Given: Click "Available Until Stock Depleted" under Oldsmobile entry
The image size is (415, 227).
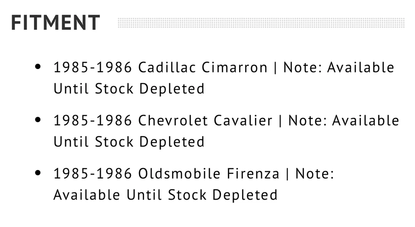Looking at the screenshot, I should [165, 195].
